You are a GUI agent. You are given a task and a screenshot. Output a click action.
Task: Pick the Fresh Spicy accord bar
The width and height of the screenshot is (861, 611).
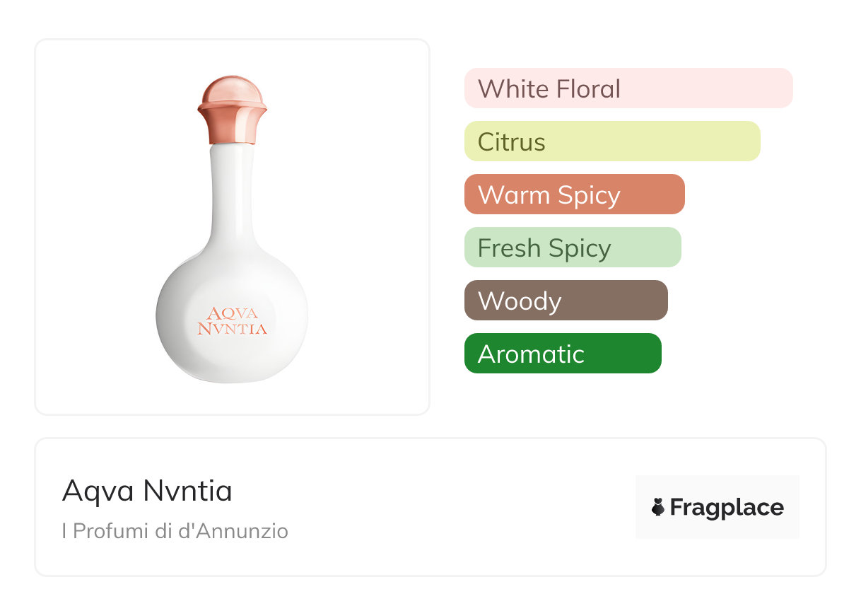(x=573, y=248)
